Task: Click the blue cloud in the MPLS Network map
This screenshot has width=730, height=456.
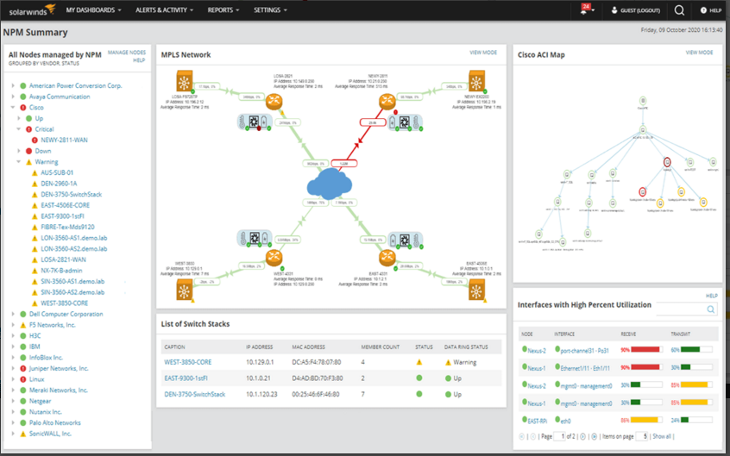Action: [329, 184]
